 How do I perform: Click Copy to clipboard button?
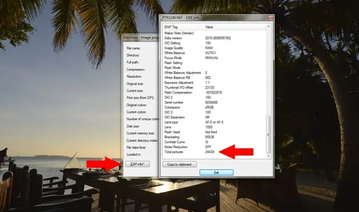coord(179,164)
